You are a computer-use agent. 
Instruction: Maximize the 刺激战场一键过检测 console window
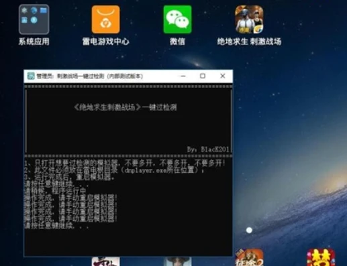203,76
